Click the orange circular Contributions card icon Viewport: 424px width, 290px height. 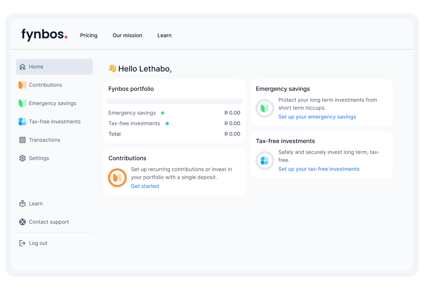click(x=117, y=178)
